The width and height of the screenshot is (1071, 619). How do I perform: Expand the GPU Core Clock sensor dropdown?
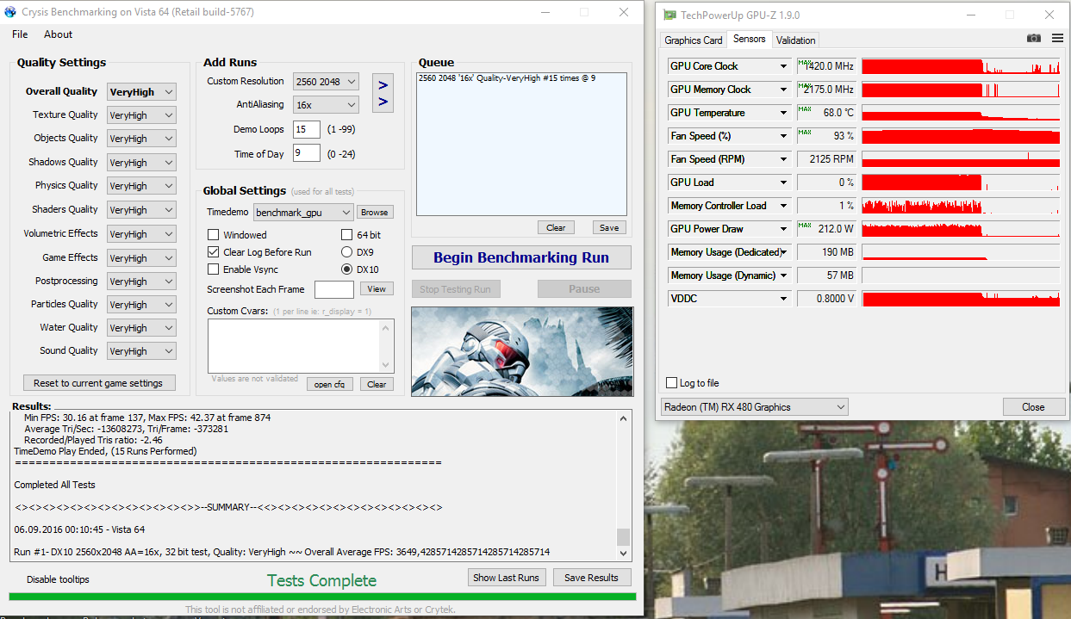(x=783, y=66)
